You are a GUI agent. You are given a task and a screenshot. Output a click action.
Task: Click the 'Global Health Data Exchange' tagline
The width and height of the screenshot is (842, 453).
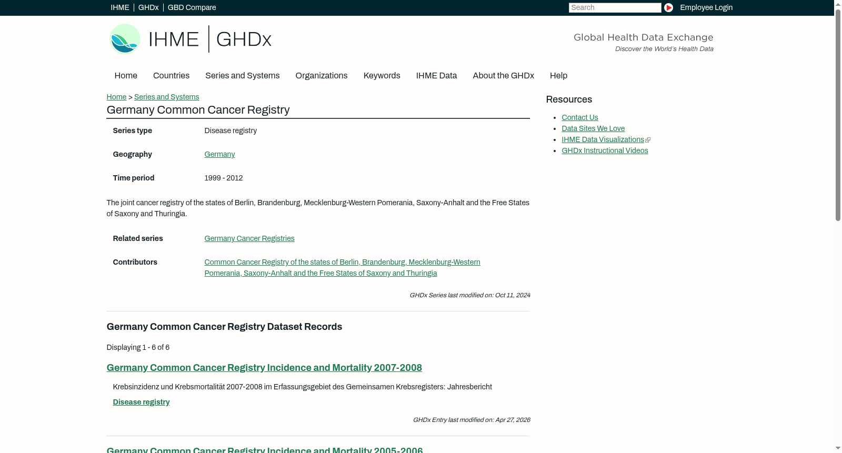click(x=644, y=37)
